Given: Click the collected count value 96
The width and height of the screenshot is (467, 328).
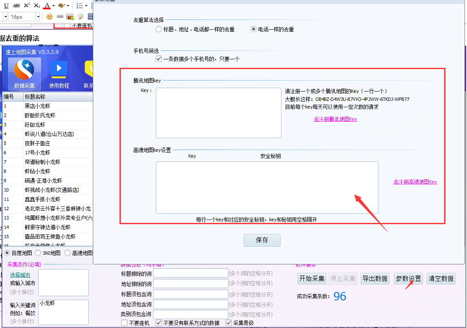Looking at the screenshot, I should (340, 296).
